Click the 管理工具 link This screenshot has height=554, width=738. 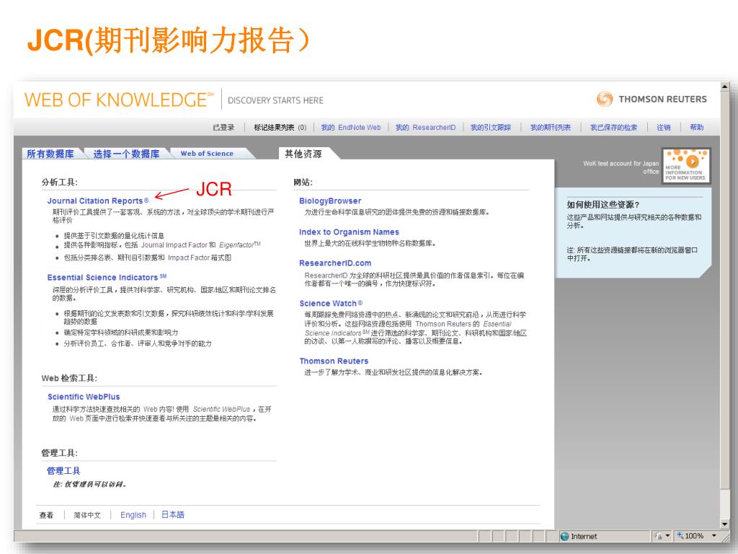click(63, 470)
